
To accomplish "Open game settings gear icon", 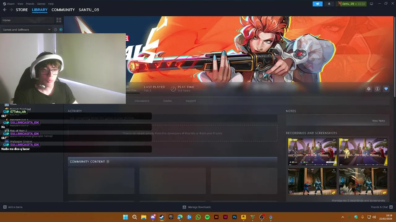I will point(369,89).
